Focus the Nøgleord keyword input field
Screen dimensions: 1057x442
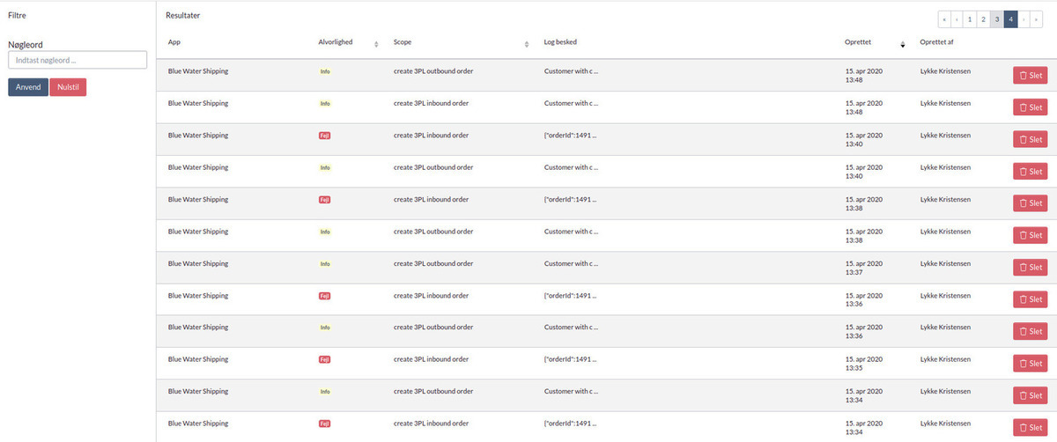[77, 61]
